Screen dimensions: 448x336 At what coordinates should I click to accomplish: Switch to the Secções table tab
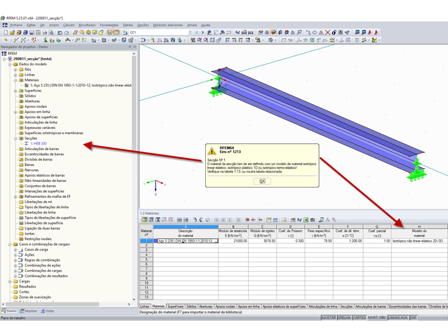coord(346,307)
